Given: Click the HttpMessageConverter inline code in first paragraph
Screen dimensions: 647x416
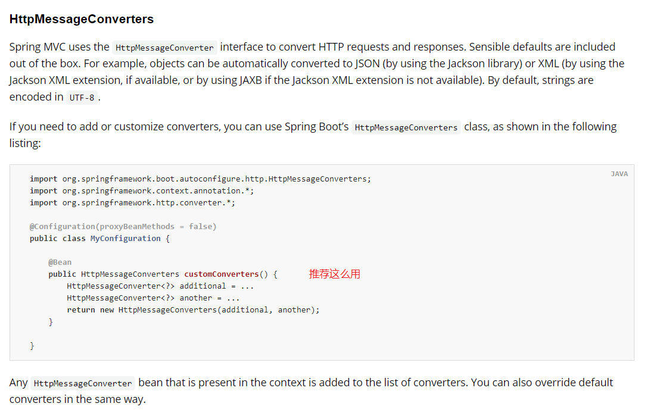Looking at the screenshot, I should pyautogui.click(x=164, y=48).
